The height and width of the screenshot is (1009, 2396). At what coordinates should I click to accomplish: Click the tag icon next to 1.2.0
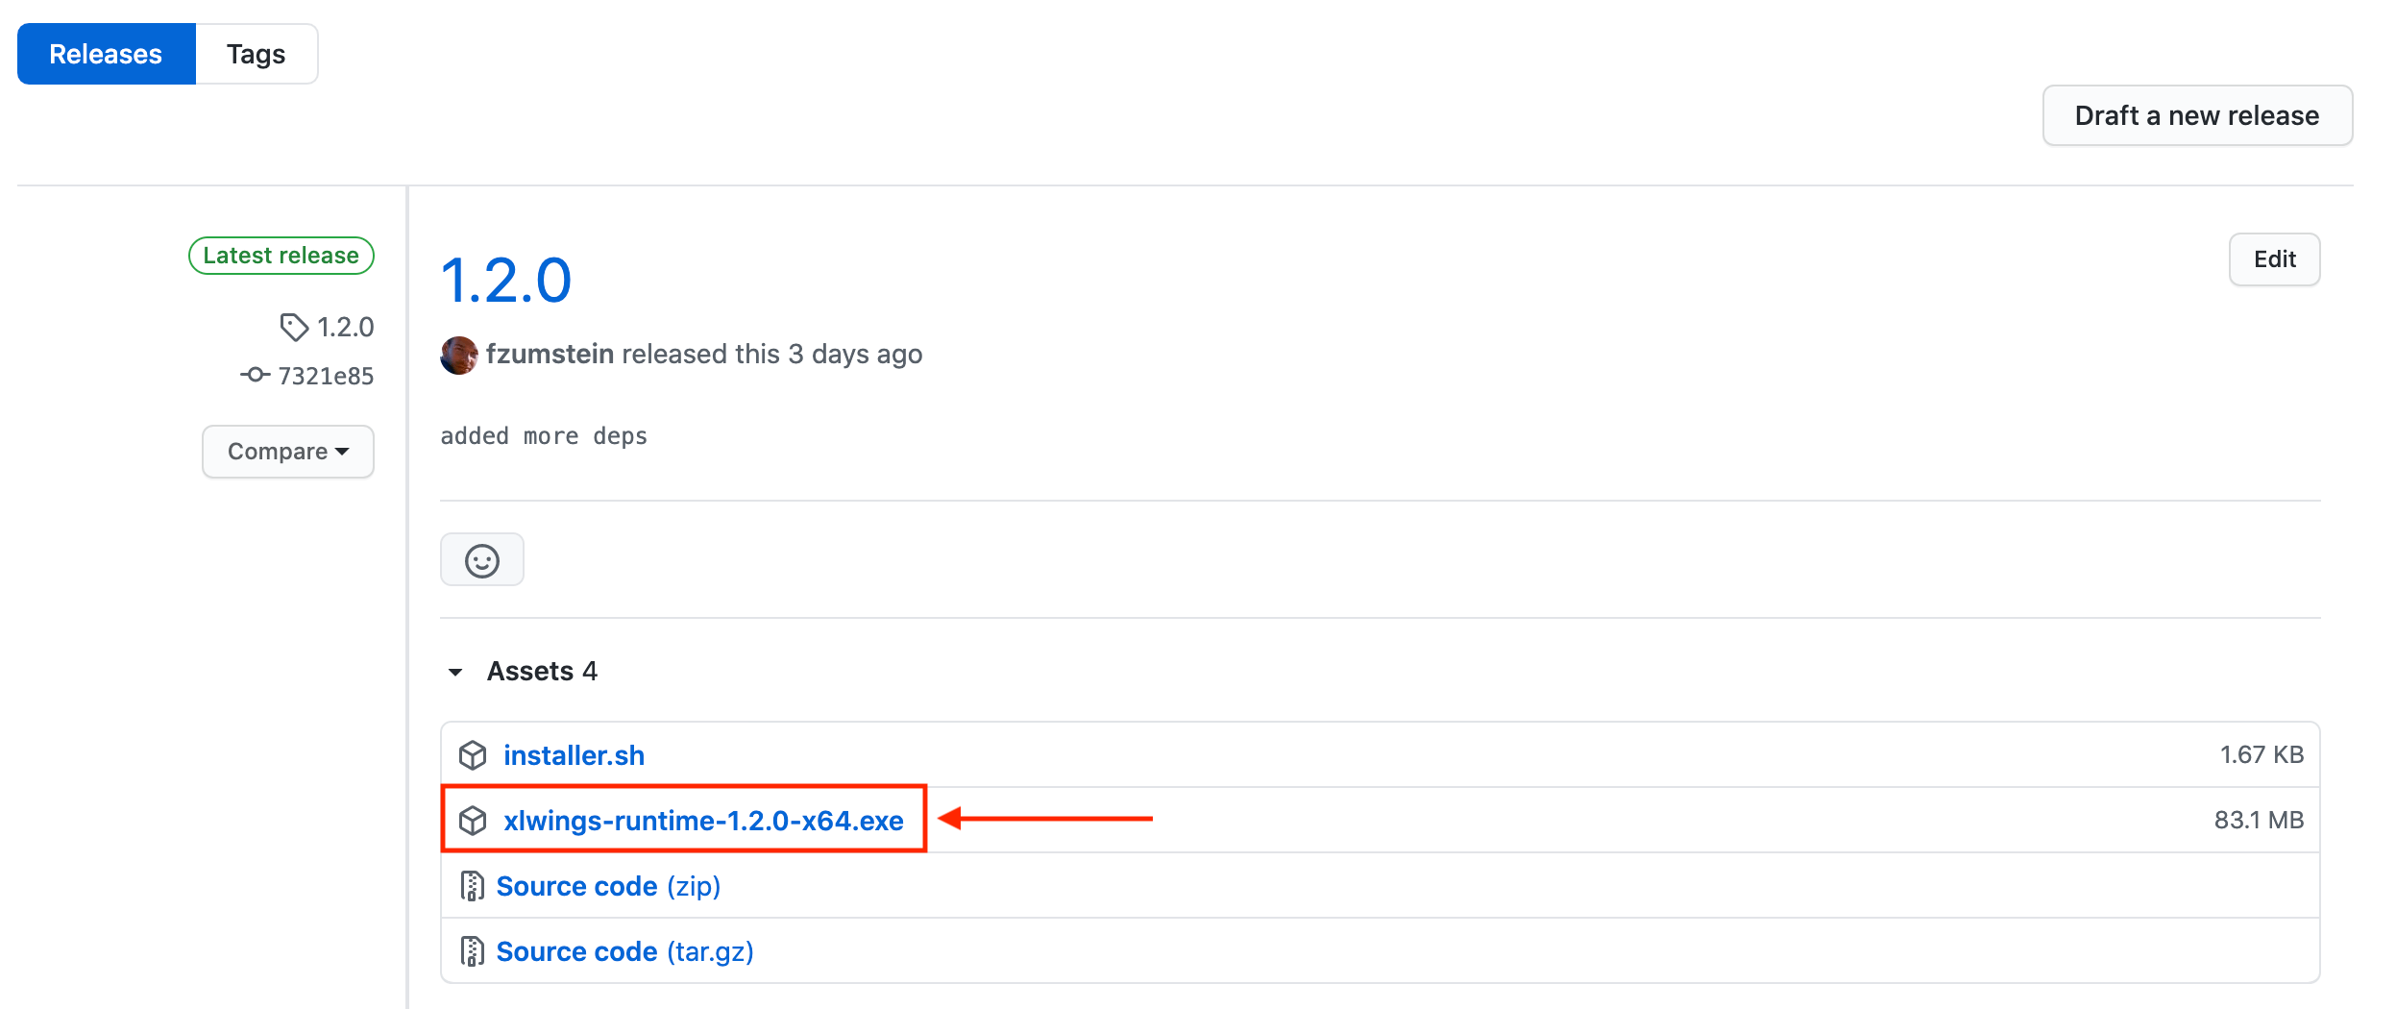294,328
